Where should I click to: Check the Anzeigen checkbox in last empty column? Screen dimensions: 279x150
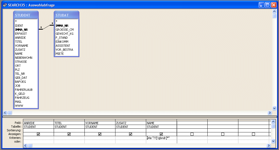click(253, 134)
